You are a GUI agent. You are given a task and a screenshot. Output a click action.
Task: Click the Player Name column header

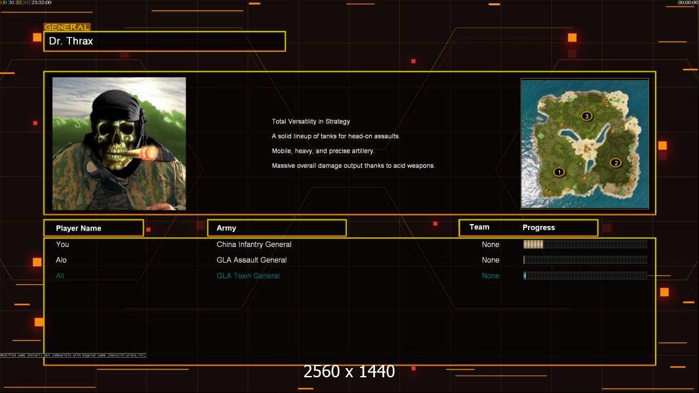(94, 228)
